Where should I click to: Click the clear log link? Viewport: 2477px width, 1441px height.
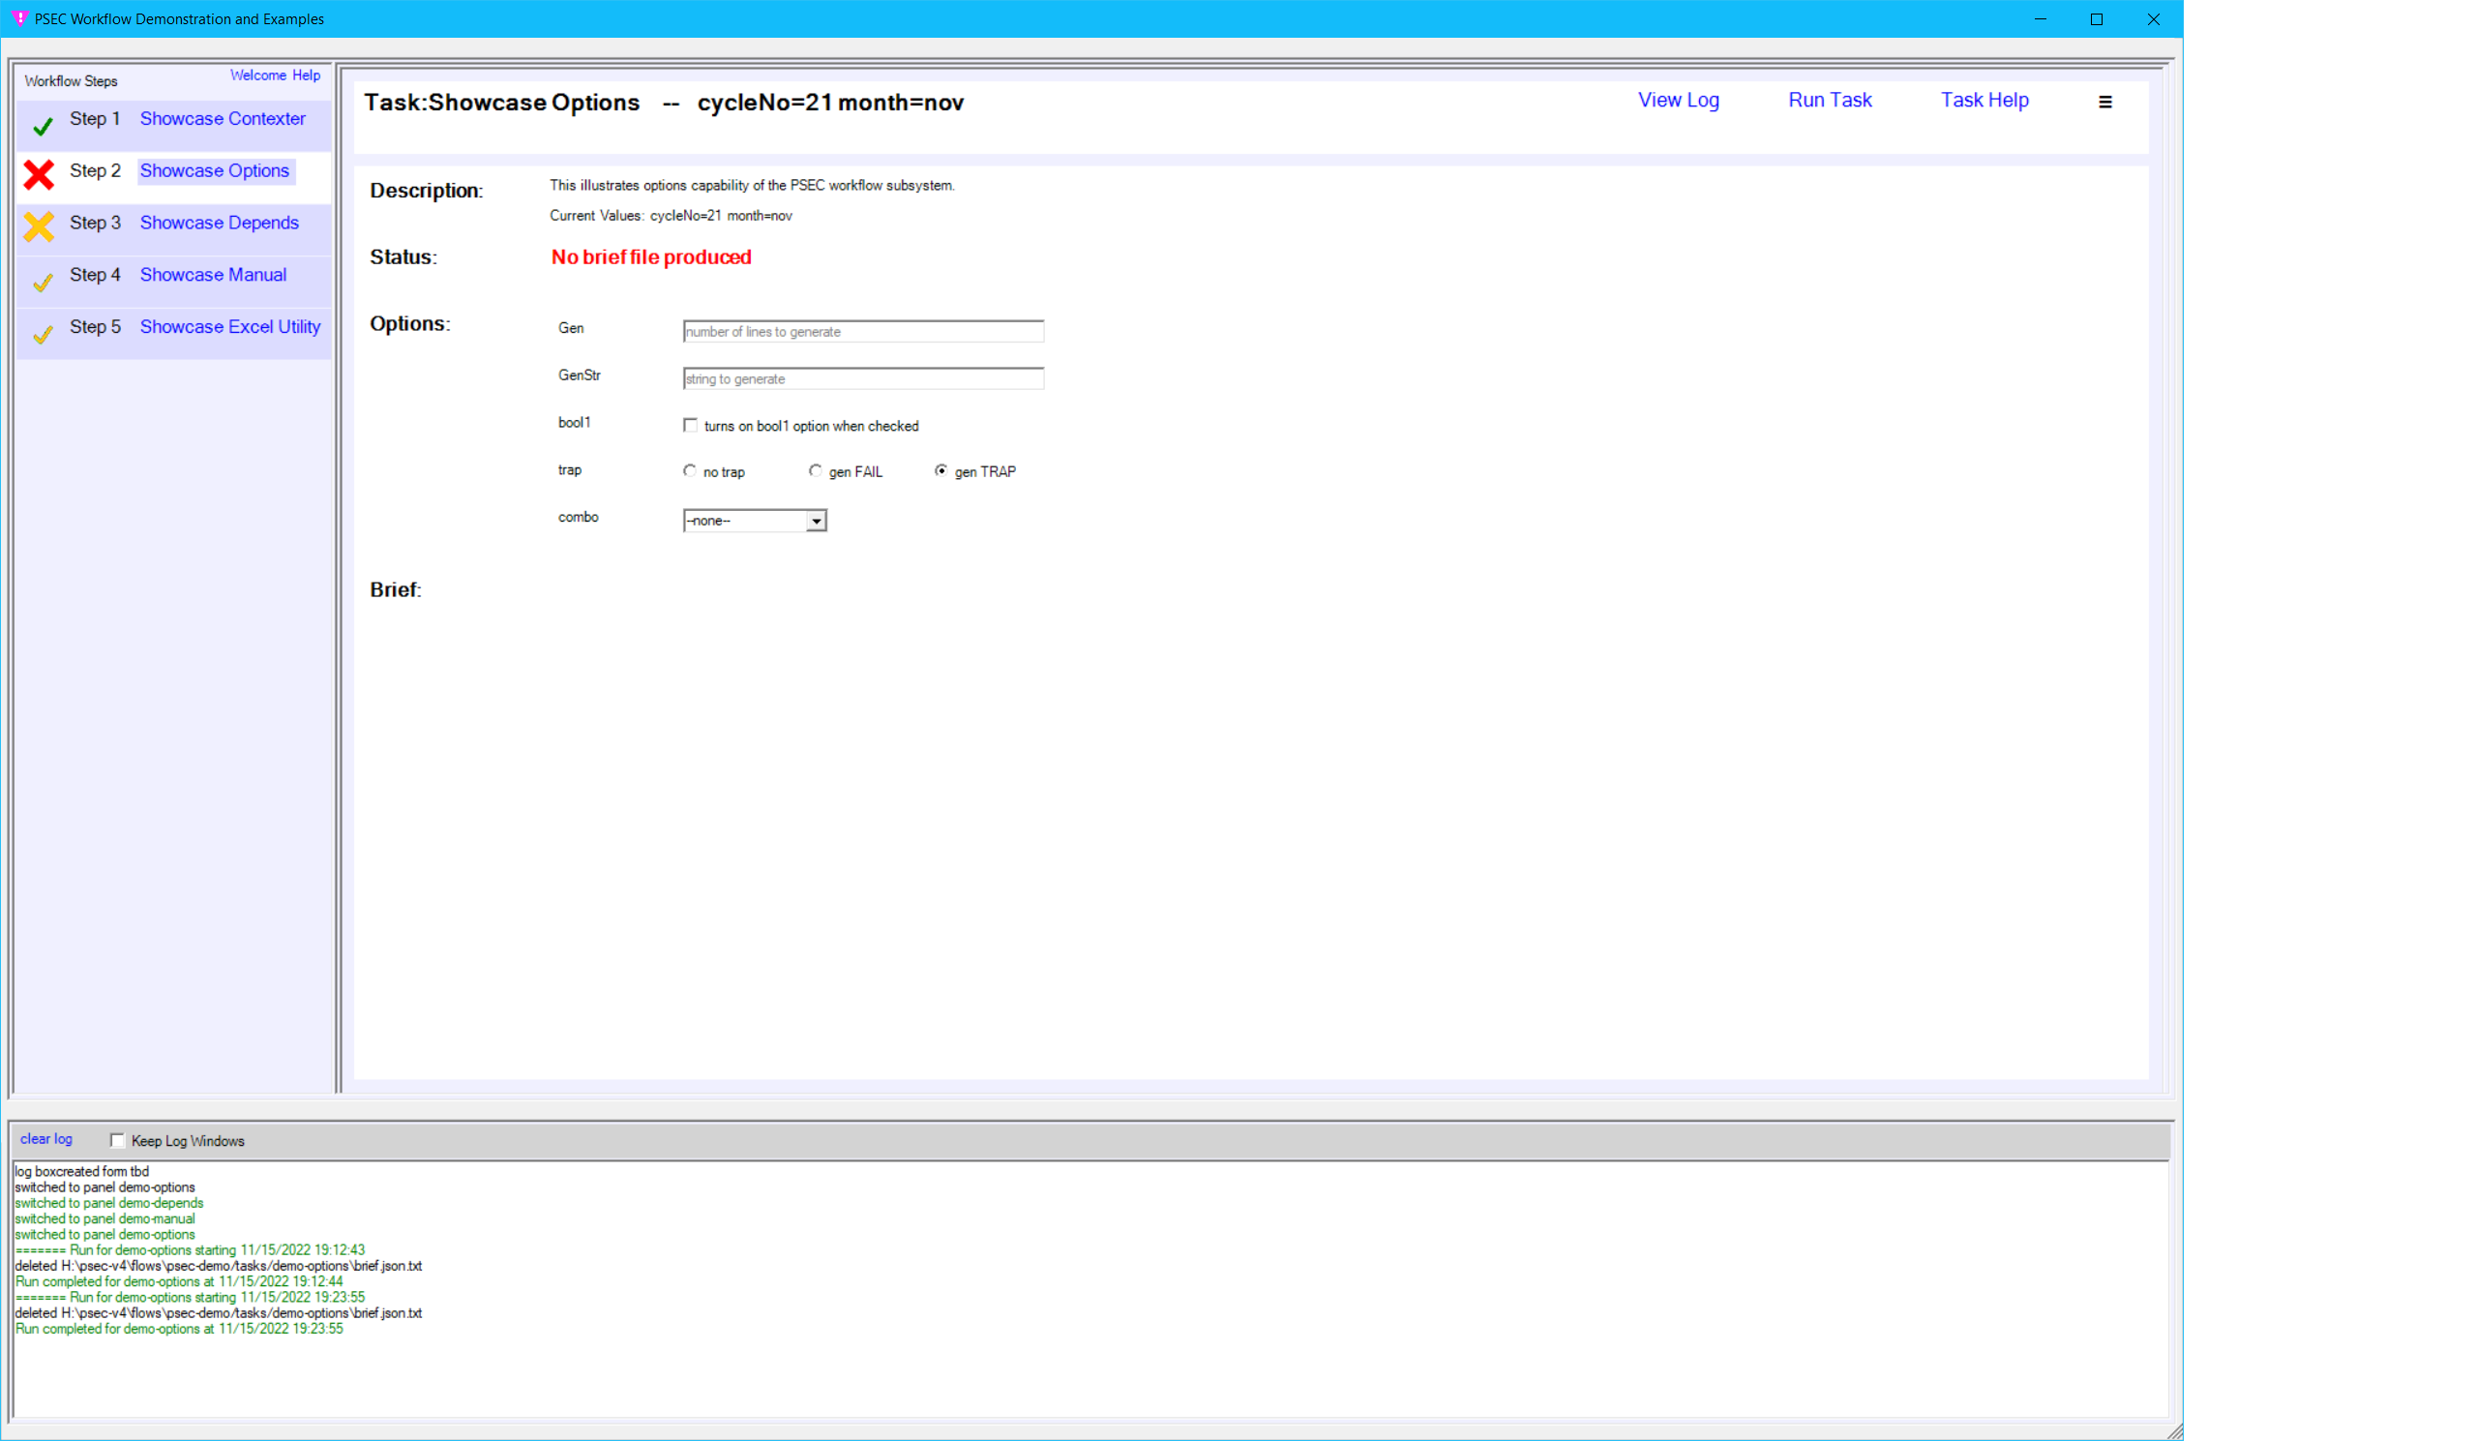coord(46,1139)
